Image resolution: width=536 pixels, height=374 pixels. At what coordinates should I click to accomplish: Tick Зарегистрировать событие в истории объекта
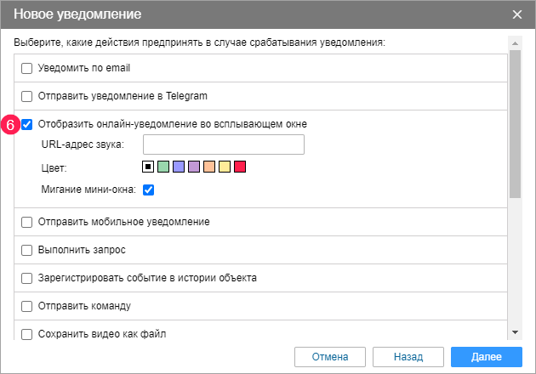click(26, 278)
